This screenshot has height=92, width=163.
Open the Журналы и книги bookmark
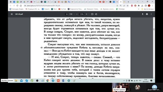107,9
